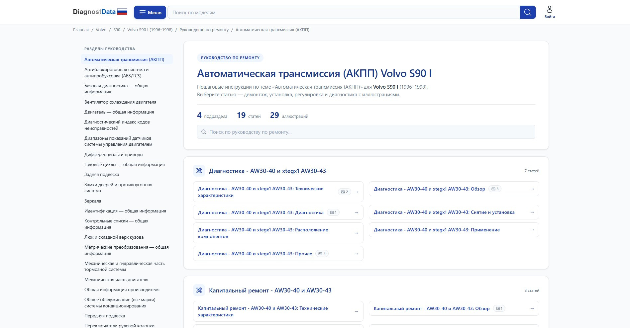Open S90 breadcrumb link
Image resolution: width=630 pixels, height=328 pixels.
(x=117, y=30)
